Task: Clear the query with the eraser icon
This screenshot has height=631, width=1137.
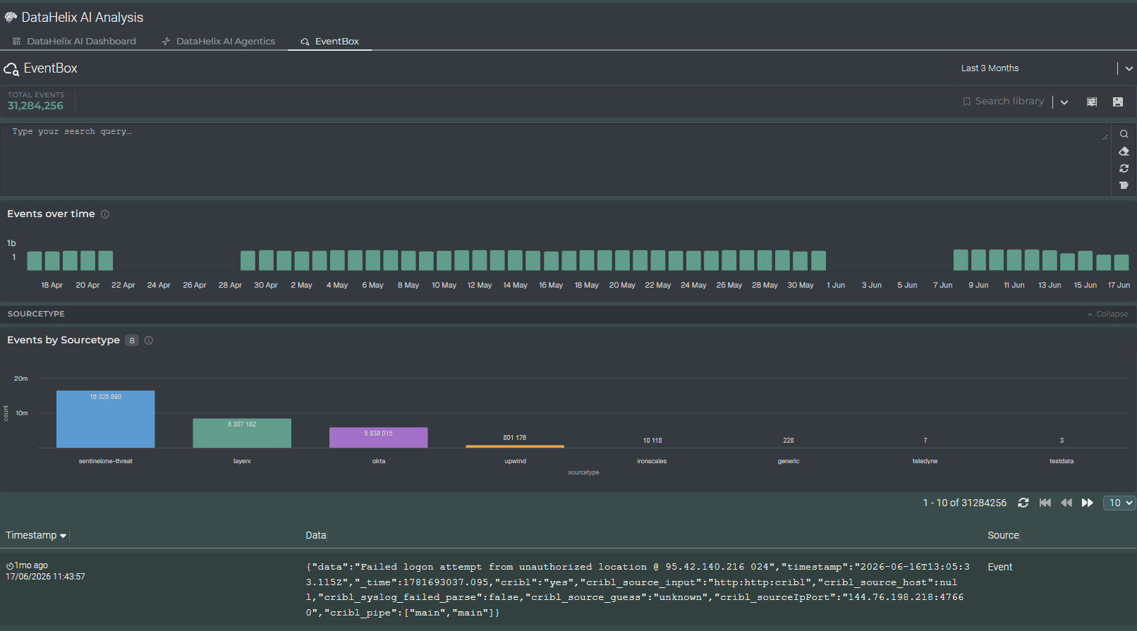Action: coord(1124,152)
